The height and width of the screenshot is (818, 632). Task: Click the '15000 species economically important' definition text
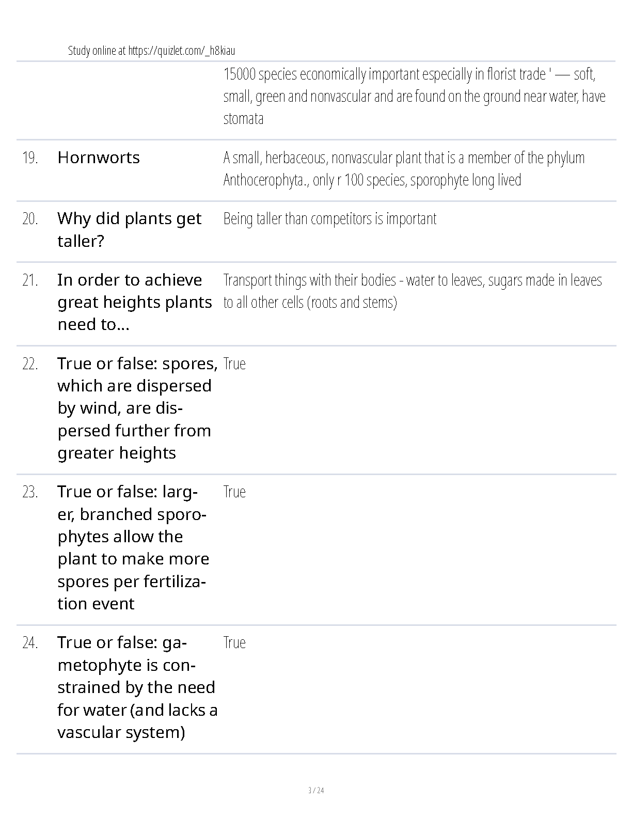pos(414,97)
